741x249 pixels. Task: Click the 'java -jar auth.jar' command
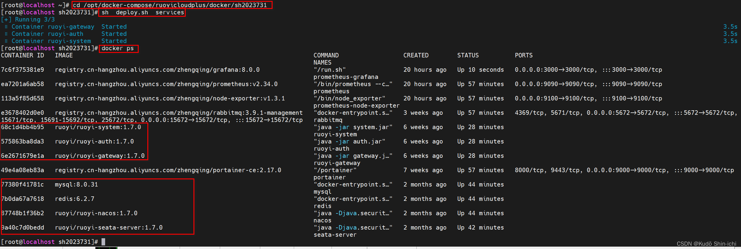tap(350, 141)
